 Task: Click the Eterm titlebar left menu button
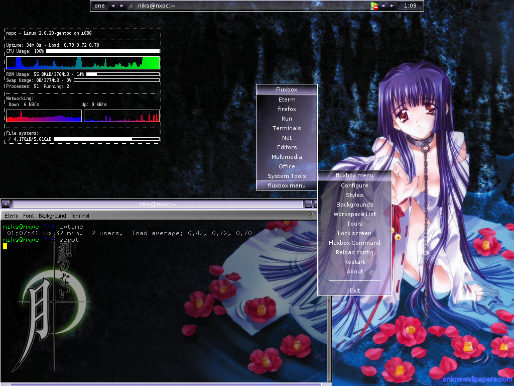pos(6,205)
